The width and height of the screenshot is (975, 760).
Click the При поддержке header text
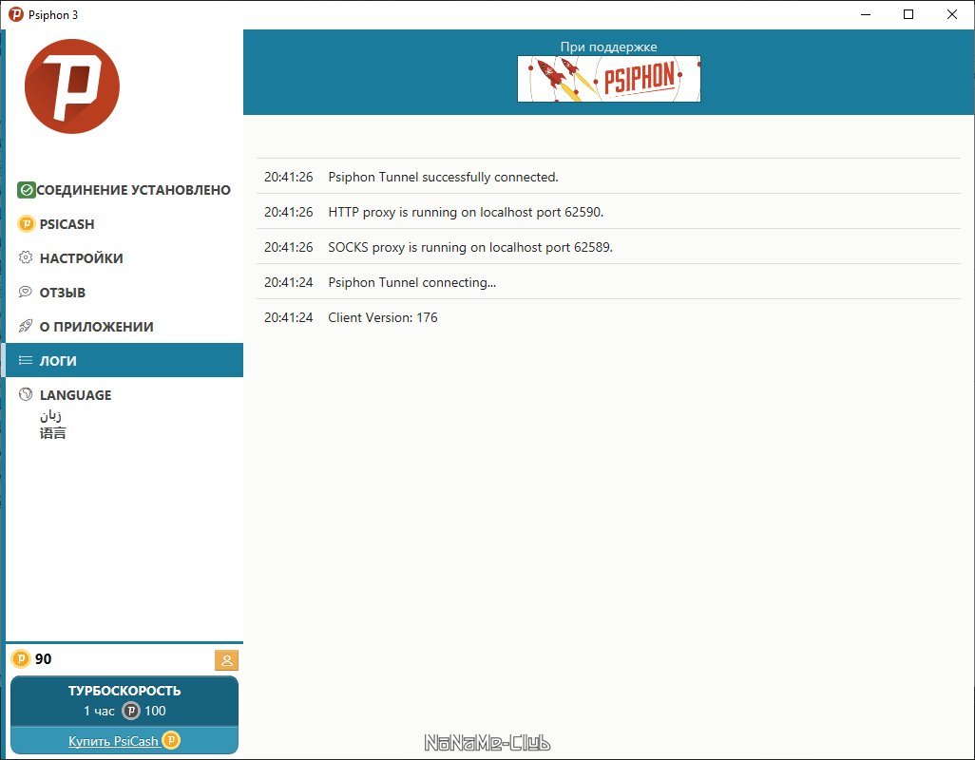click(x=608, y=47)
